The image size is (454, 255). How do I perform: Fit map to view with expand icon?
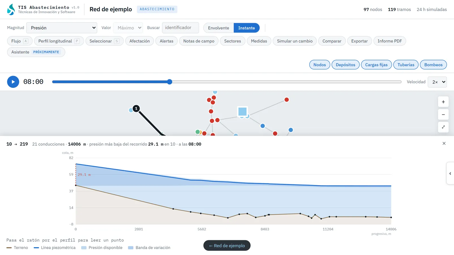tap(443, 127)
